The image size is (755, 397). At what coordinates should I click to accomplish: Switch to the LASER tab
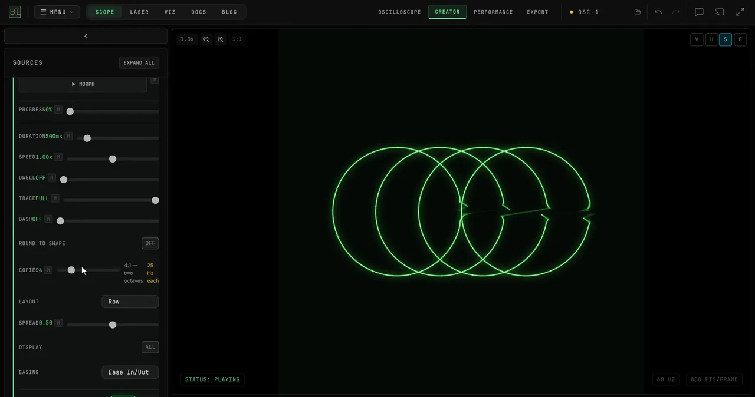[x=139, y=12]
